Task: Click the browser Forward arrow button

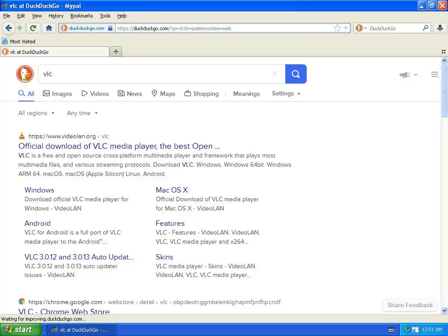Action: click(x=20, y=28)
